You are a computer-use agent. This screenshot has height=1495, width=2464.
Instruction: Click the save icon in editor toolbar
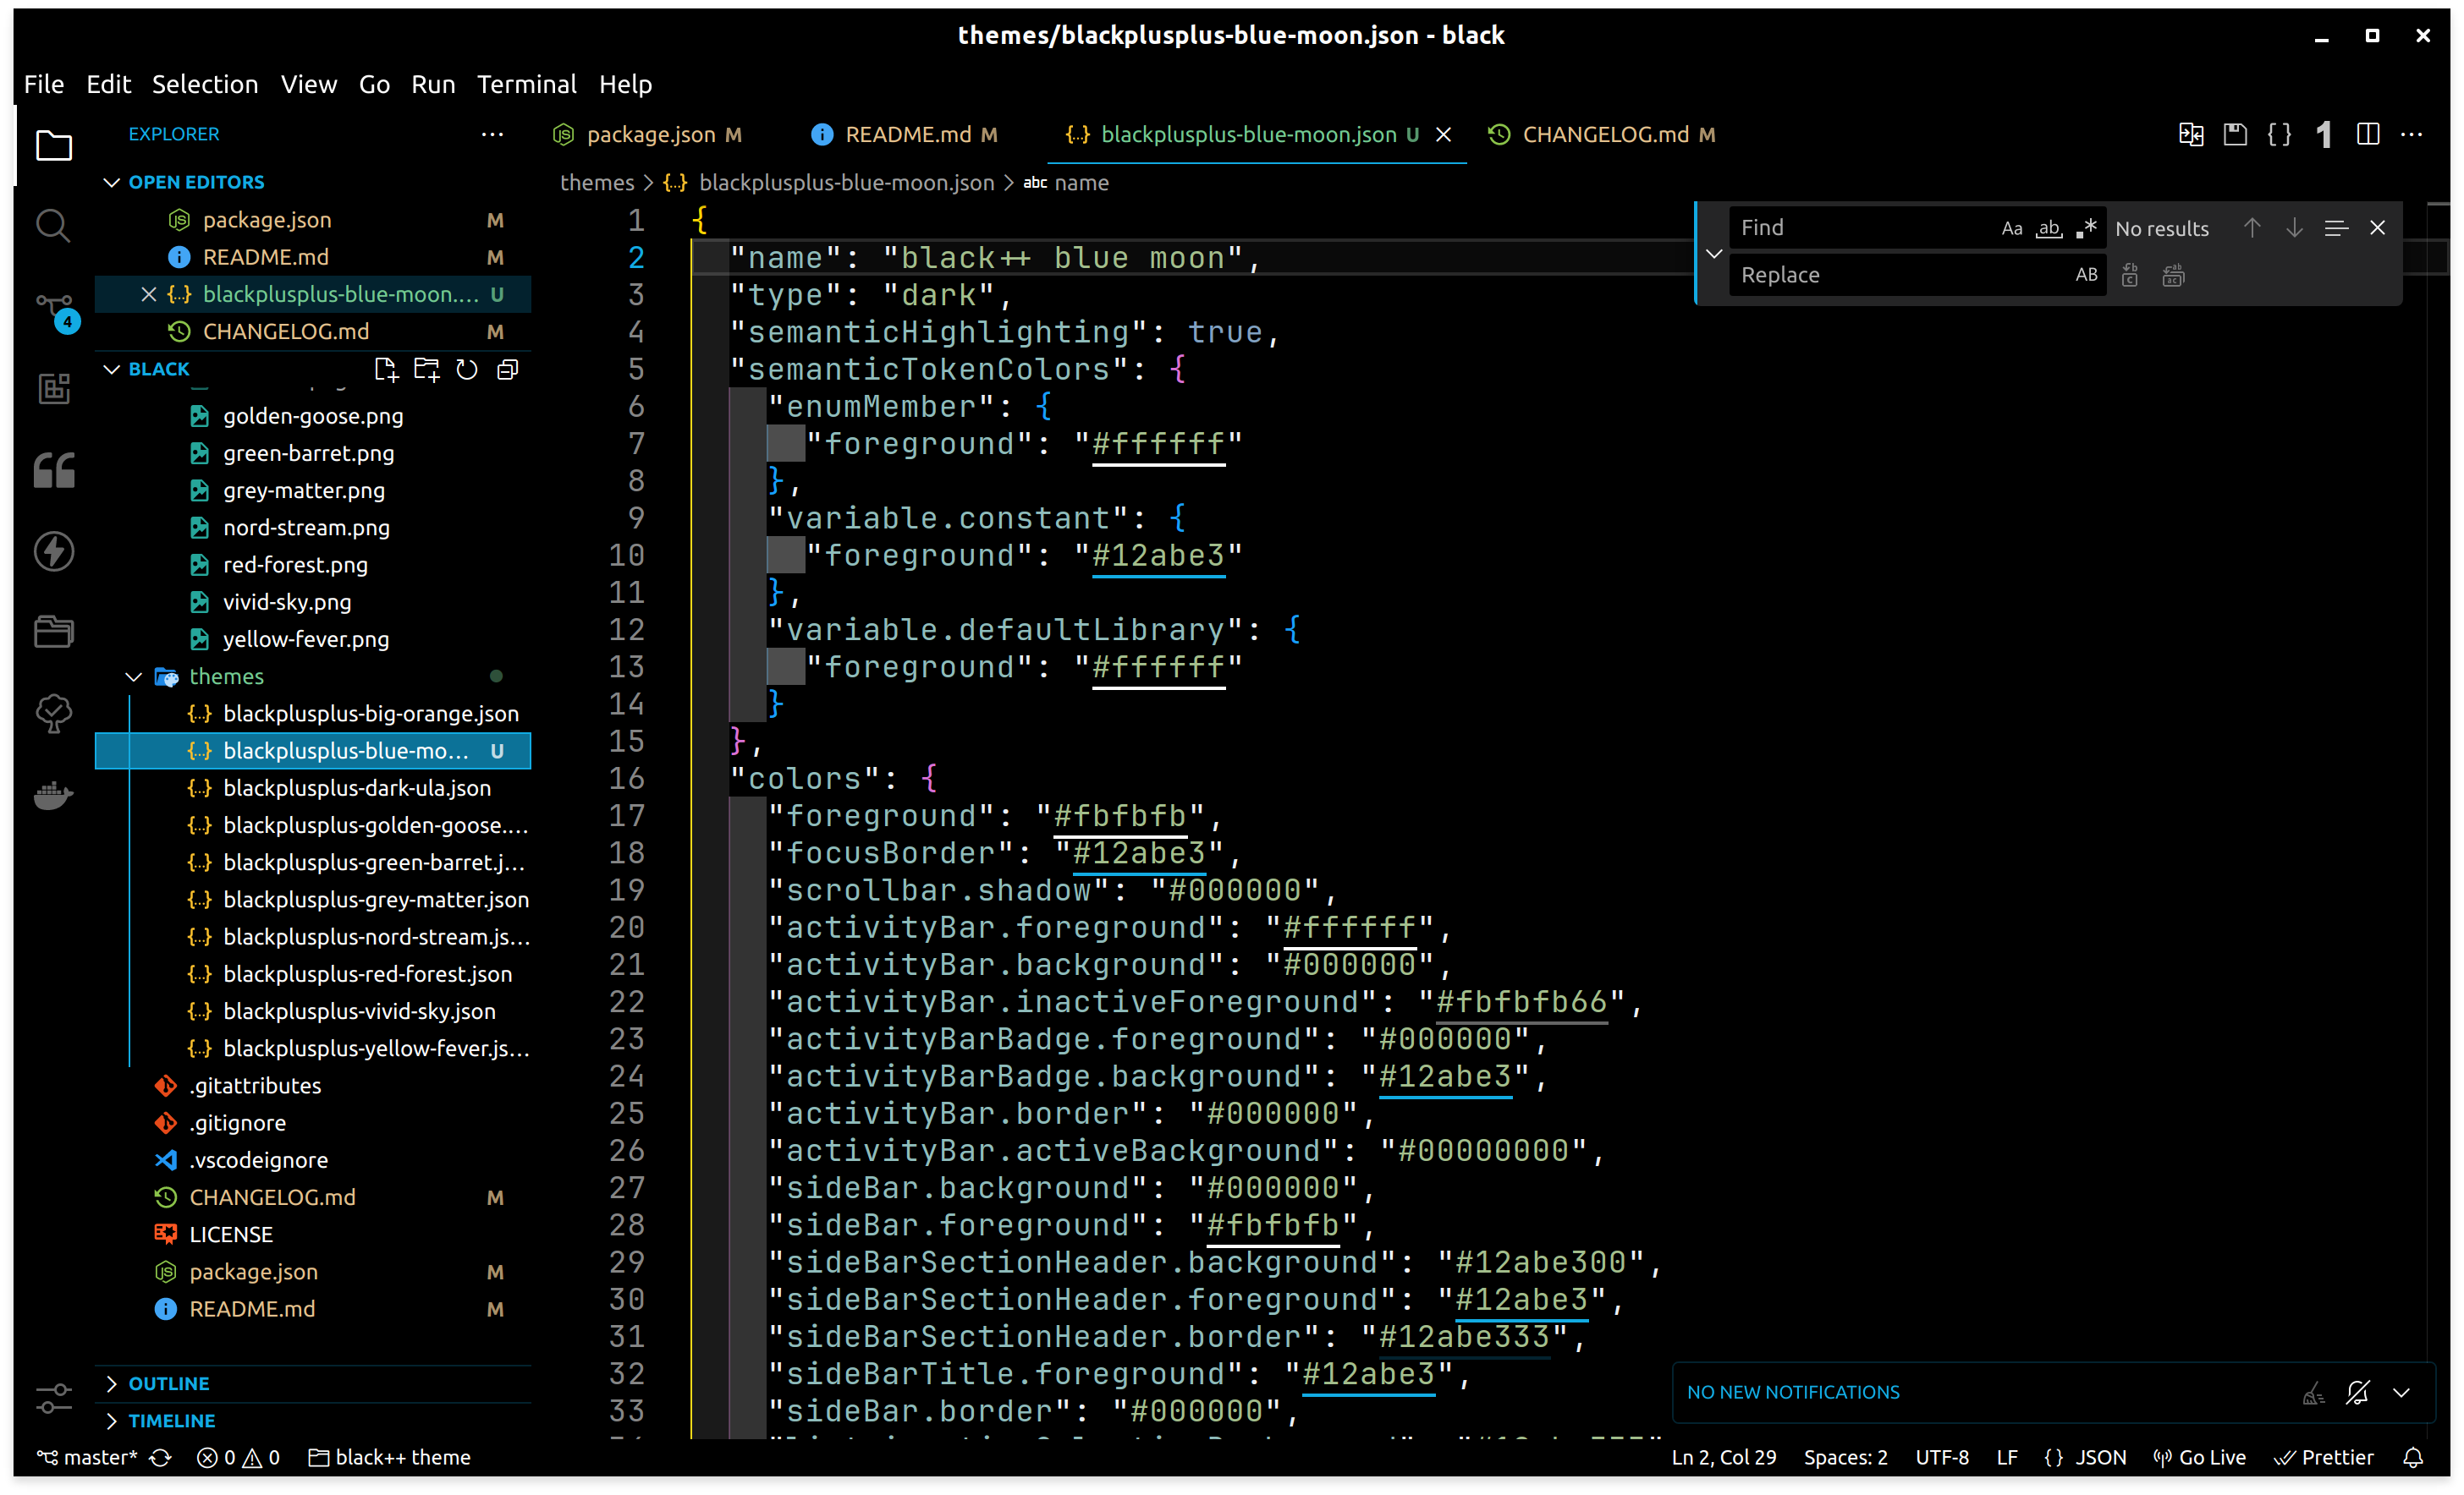pos(2235,134)
